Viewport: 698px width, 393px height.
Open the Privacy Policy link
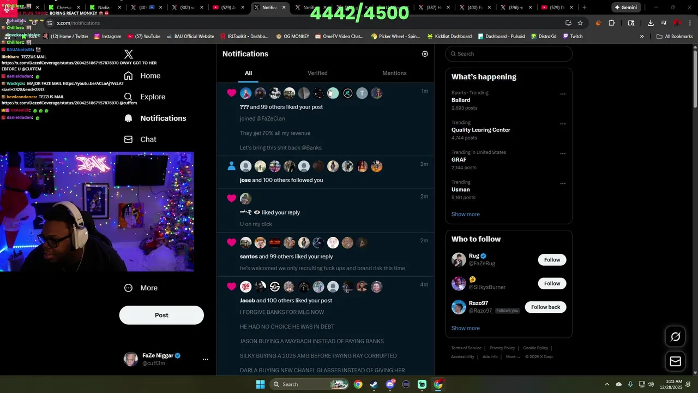coord(502,348)
